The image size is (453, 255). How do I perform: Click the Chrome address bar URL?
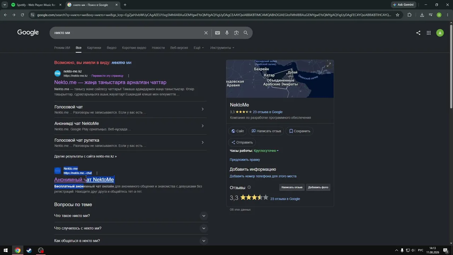pos(214,15)
